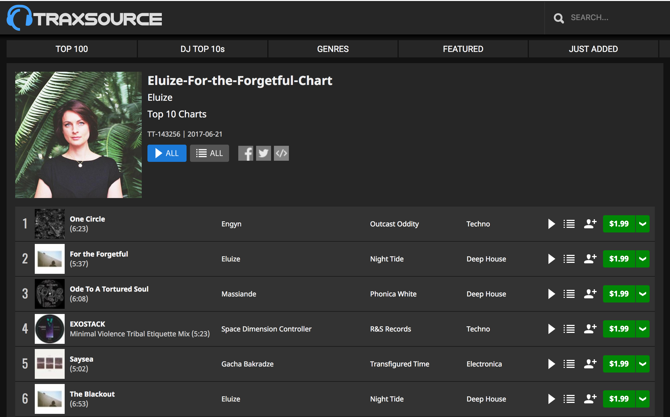This screenshot has width=670, height=417.
Task: Add EXOSTACK to the play queue
Action: [x=569, y=329]
